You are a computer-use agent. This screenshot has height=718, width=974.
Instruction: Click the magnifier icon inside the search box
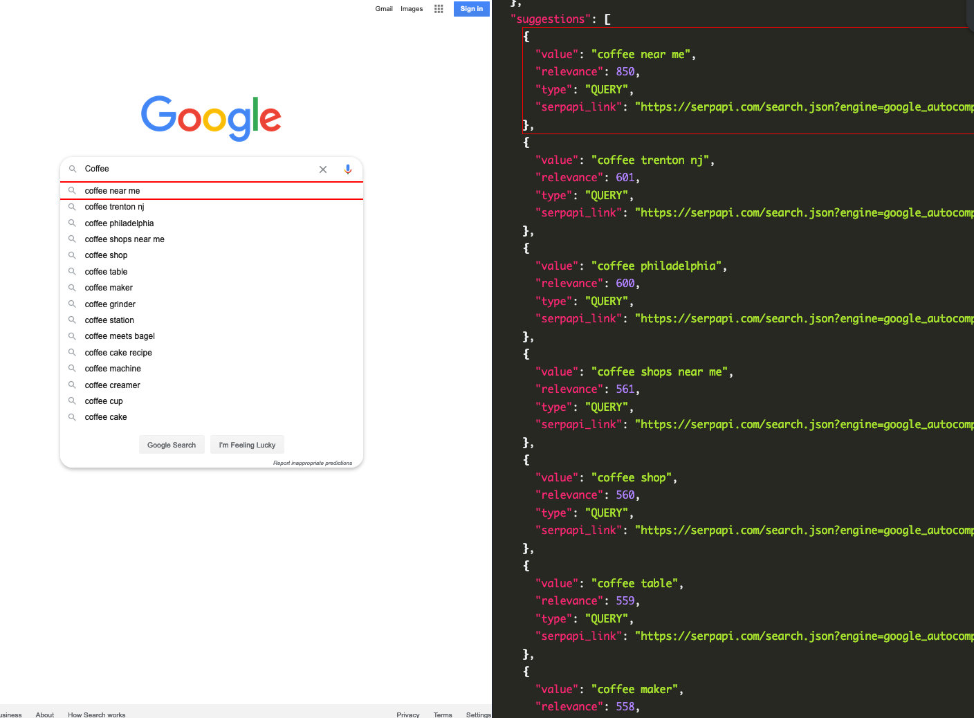[x=73, y=169]
